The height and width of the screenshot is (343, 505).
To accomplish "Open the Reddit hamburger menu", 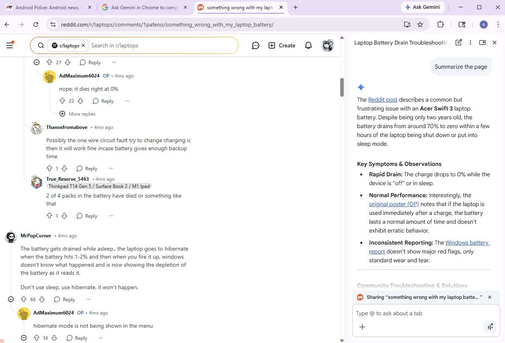I will click(10, 45).
